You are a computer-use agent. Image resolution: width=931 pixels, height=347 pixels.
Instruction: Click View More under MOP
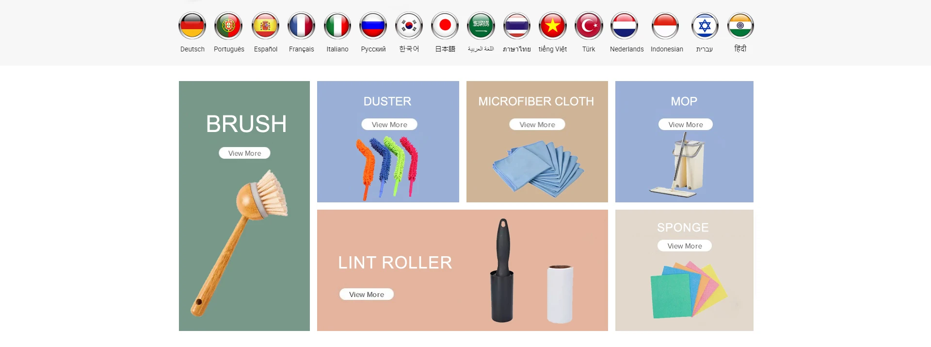coord(686,124)
